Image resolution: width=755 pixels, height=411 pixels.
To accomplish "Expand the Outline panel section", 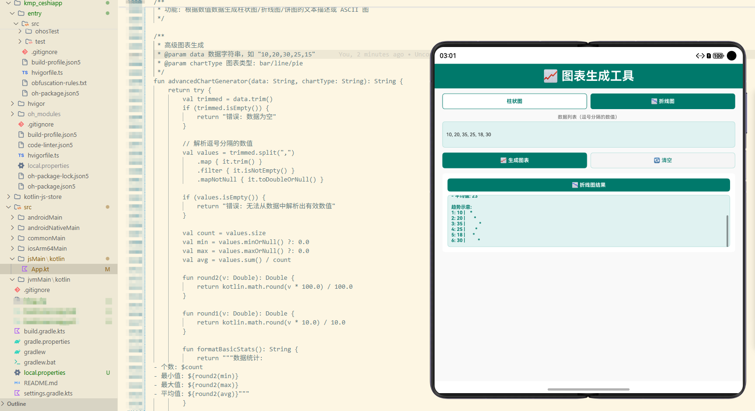I will (3, 404).
